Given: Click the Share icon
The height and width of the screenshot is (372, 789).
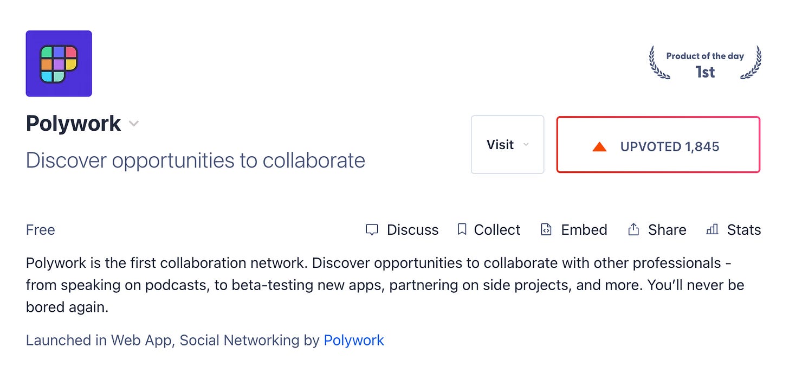Looking at the screenshot, I should tap(633, 229).
